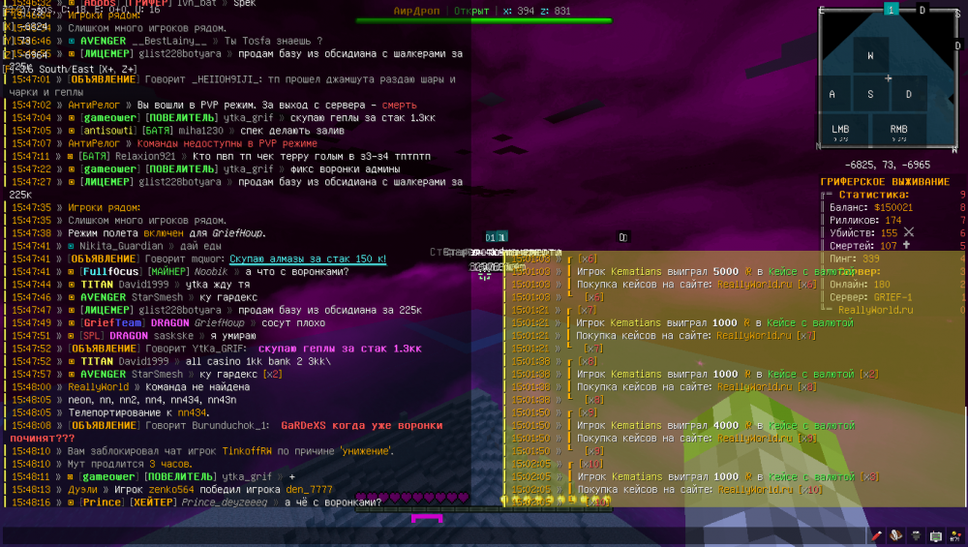Click the A key box on keystrokes overlay
This screenshot has height=547, width=968.
[832, 94]
